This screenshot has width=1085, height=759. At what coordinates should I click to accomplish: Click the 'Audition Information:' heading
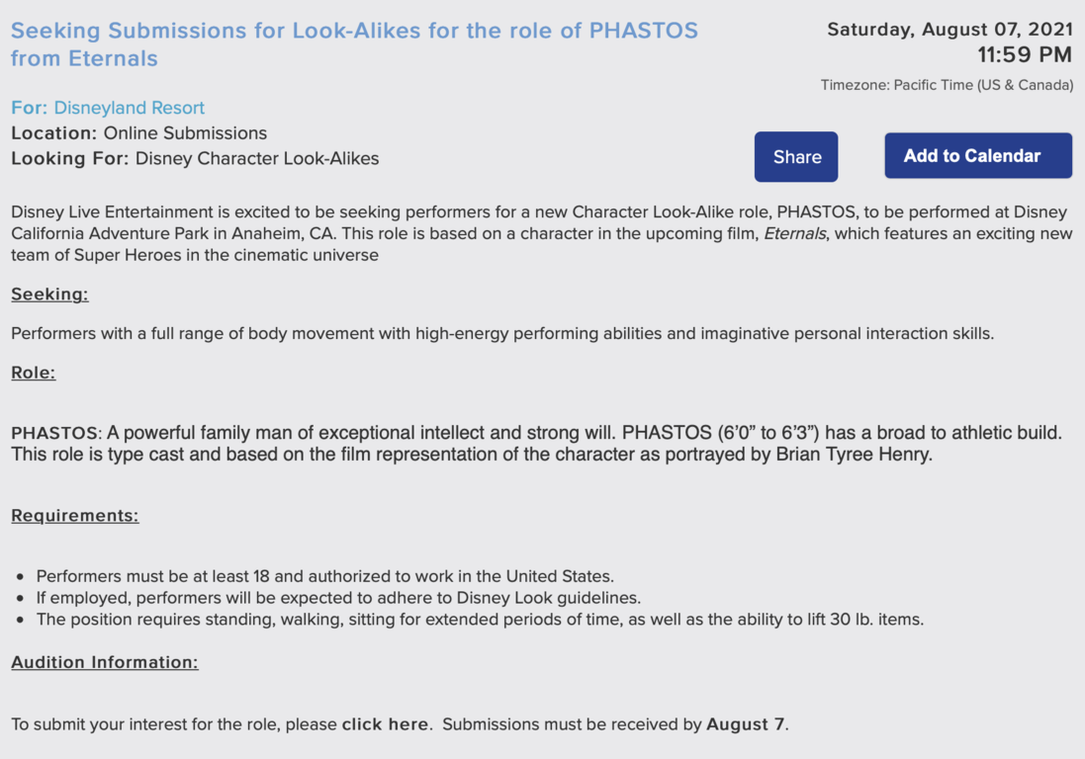(x=105, y=662)
